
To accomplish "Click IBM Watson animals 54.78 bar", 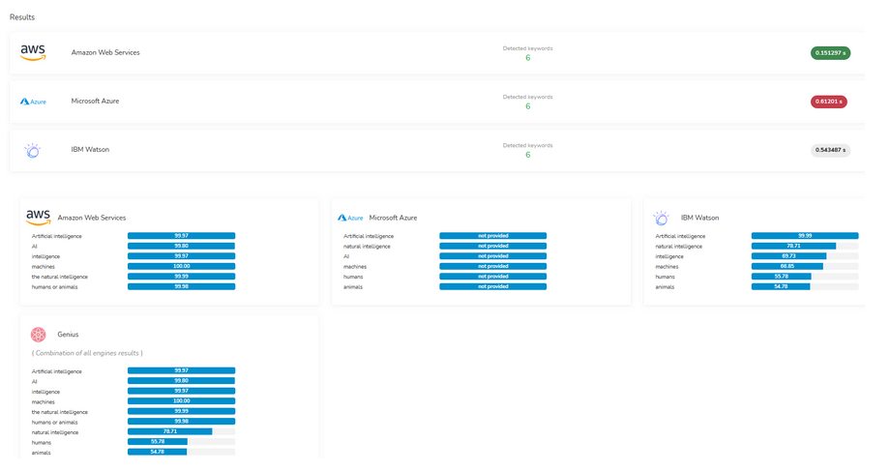I will [x=805, y=286].
